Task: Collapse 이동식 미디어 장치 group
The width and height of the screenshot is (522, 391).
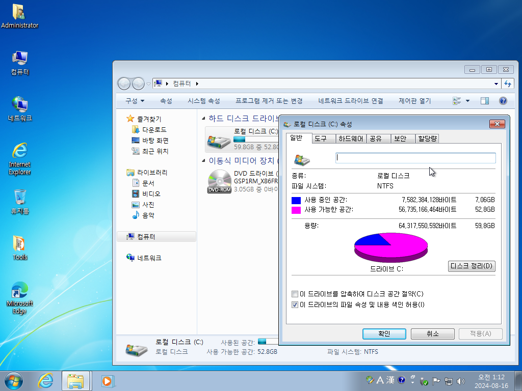Action: pos(203,161)
